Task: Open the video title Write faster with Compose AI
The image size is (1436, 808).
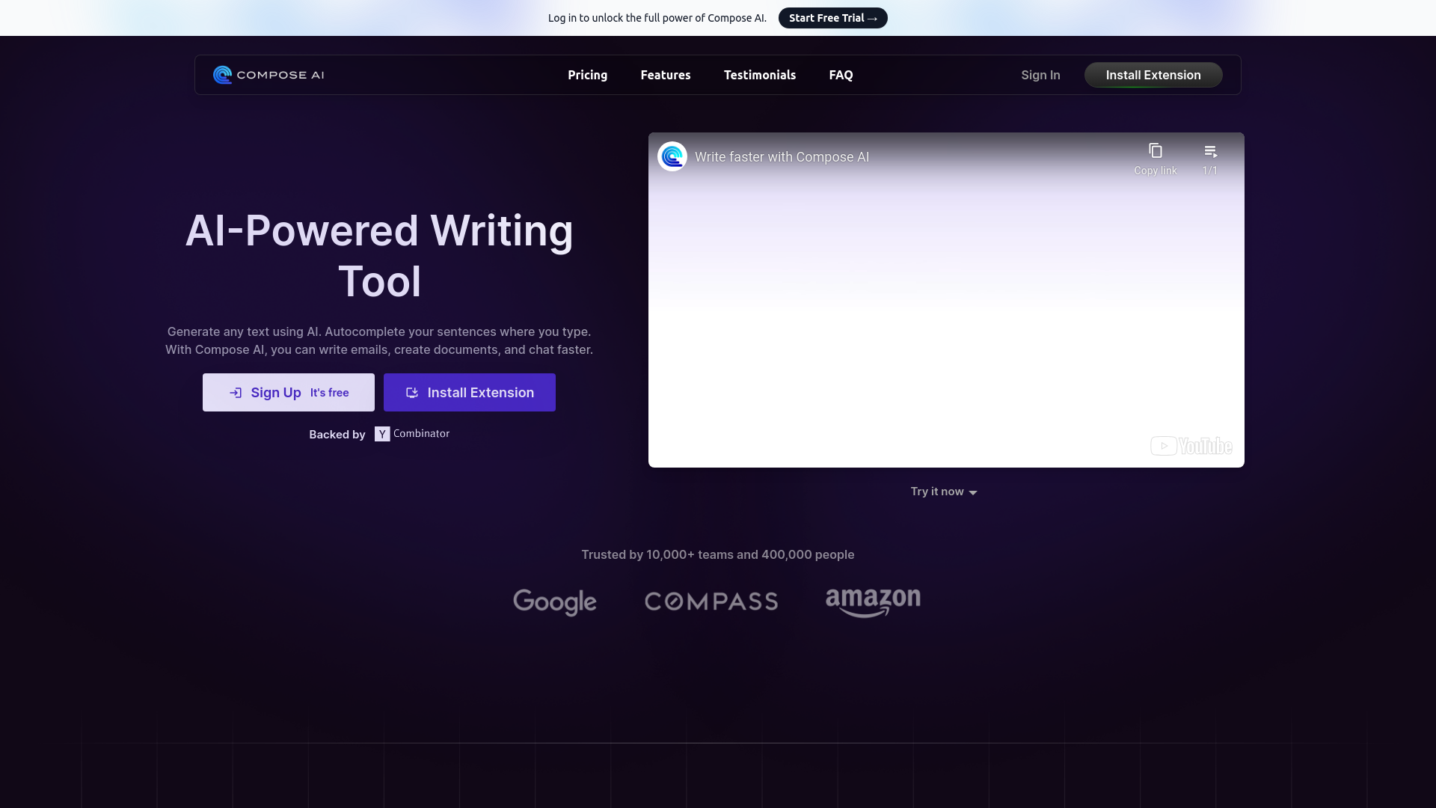Action: tap(782, 157)
